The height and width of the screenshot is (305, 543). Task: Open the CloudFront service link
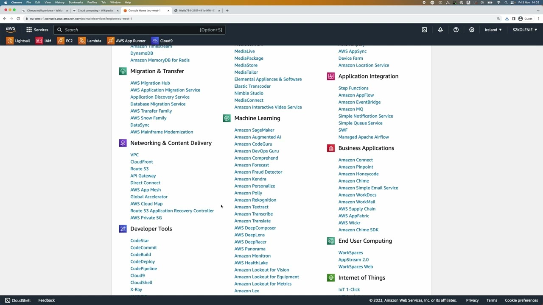(142, 162)
